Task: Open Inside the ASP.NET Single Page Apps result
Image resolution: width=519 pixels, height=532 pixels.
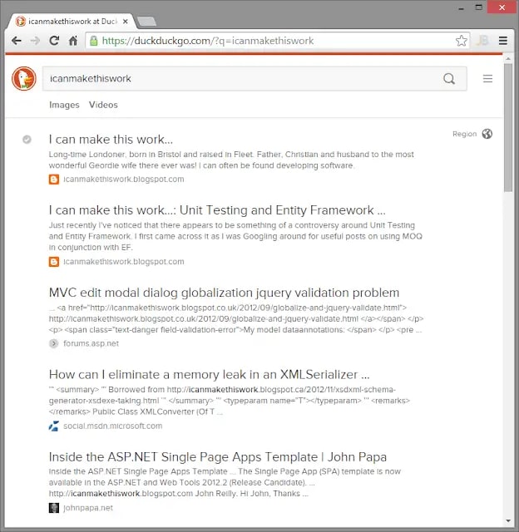Action: (x=218, y=457)
